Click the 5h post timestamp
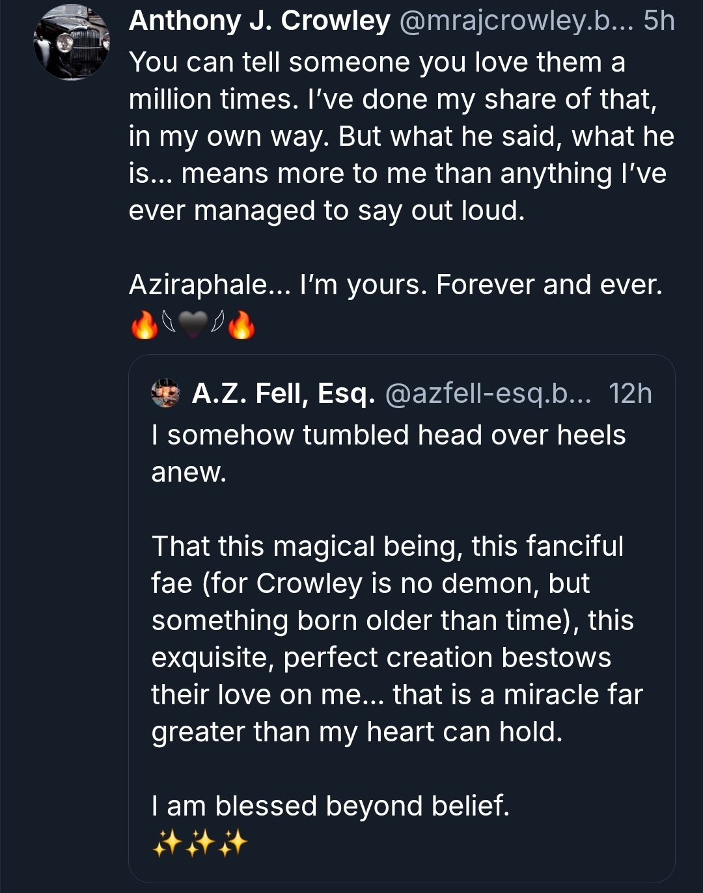Image resolution: width=703 pixels, height=893 pixels. point(659,21)
